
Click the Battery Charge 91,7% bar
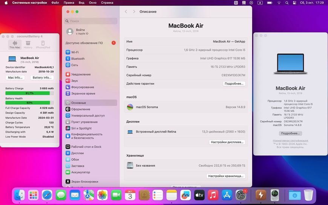coord(29,93)
